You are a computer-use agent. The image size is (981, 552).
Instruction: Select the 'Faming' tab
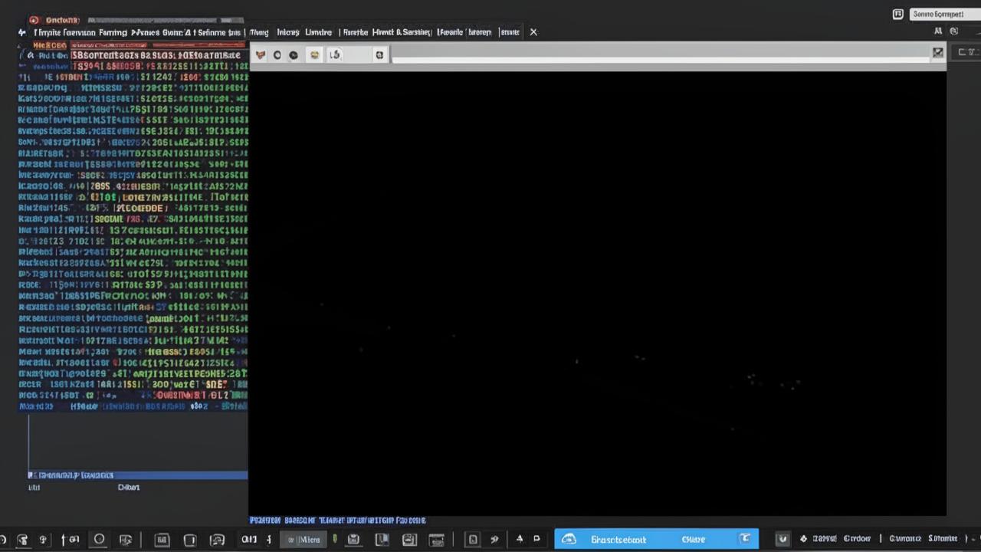click(x=113, y=32)
